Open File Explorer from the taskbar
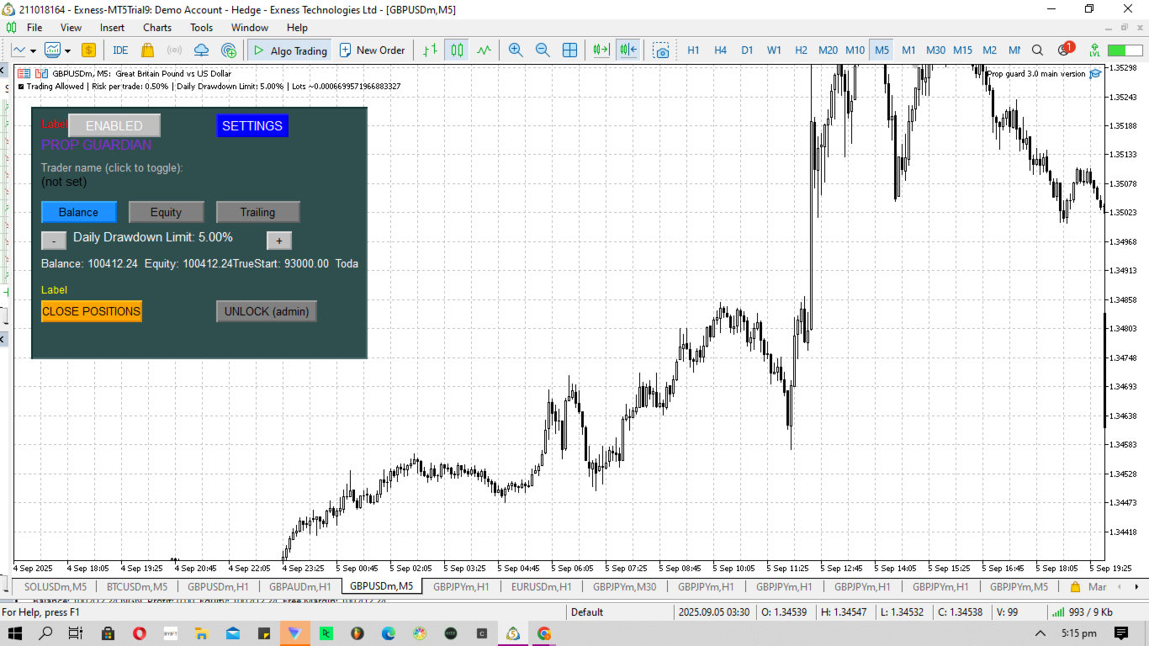 [201, 633]
